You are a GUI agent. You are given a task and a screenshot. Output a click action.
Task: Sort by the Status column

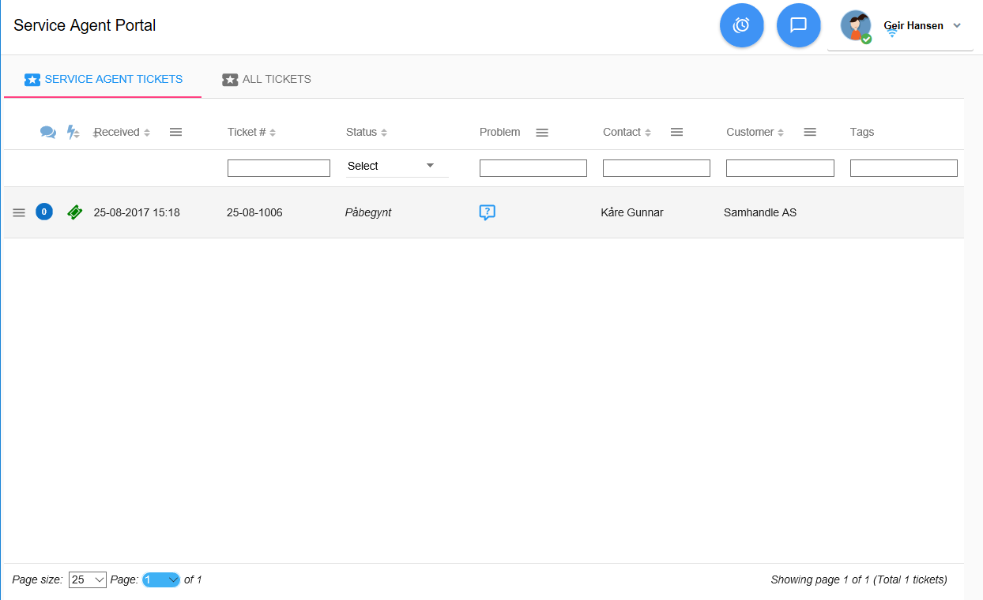pos(367,132)
